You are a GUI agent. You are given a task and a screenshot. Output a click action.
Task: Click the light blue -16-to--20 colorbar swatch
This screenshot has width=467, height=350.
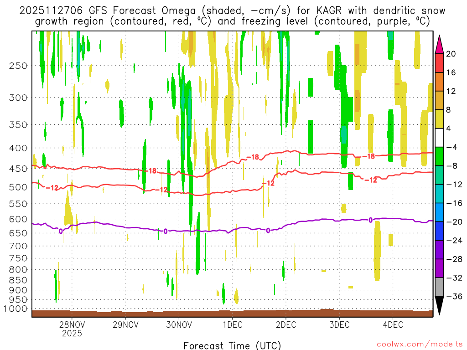(439, 212)
